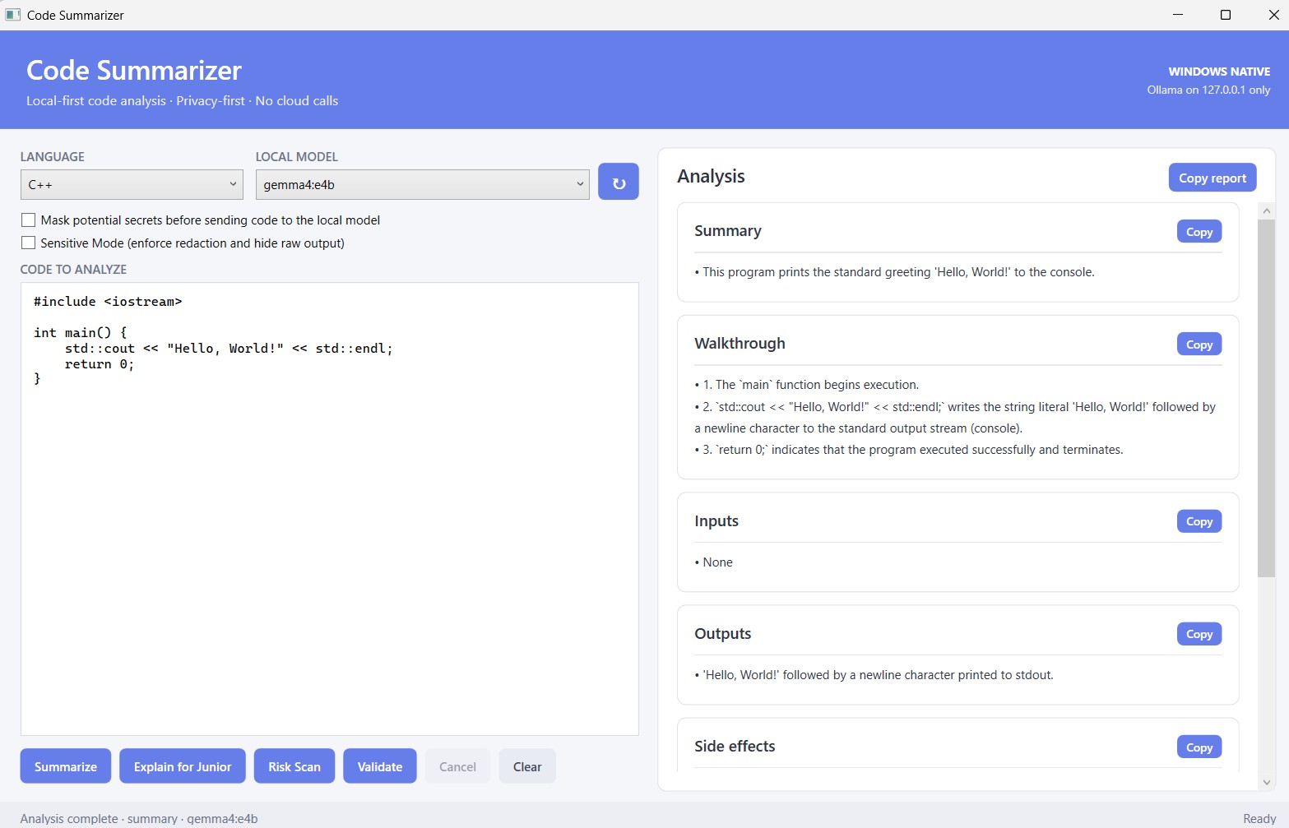Clear the code input
The image size is (1289, 828).
[x=527, y=766]
